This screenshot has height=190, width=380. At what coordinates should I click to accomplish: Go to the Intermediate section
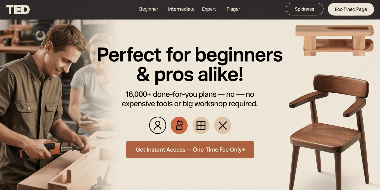(181, 9)
